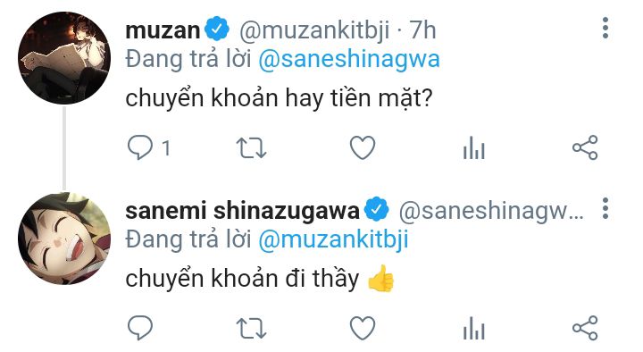Viewport: 643px width, 352px height.
Task: Click the 7h timestamp on muzan's tweet
Action: click(423, 30)
